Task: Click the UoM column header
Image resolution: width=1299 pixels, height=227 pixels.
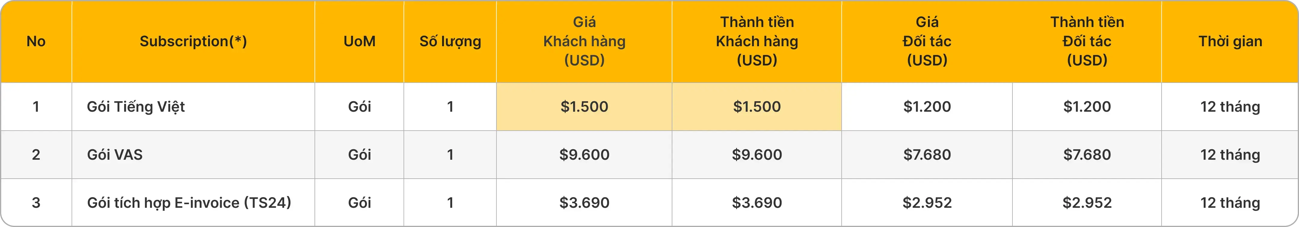Action: [x=359, y=41]
